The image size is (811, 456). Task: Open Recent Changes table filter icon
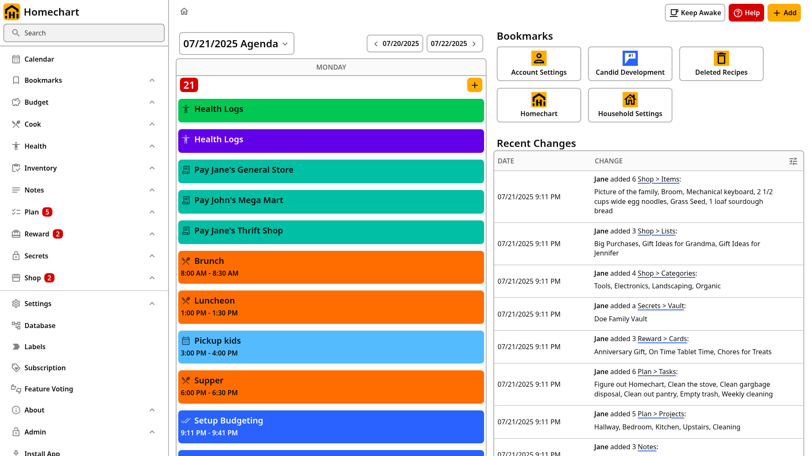793,161
